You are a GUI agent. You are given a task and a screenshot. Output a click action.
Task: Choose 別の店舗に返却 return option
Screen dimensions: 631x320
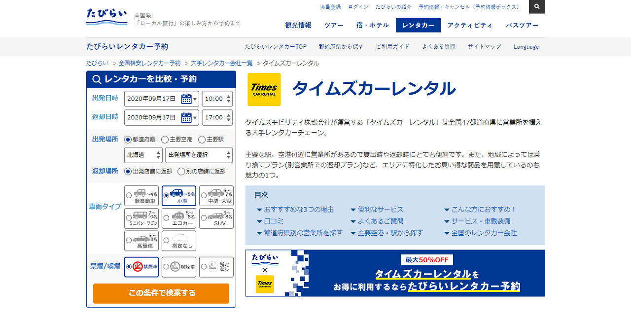pyautogui.click(x=181, y=172)
